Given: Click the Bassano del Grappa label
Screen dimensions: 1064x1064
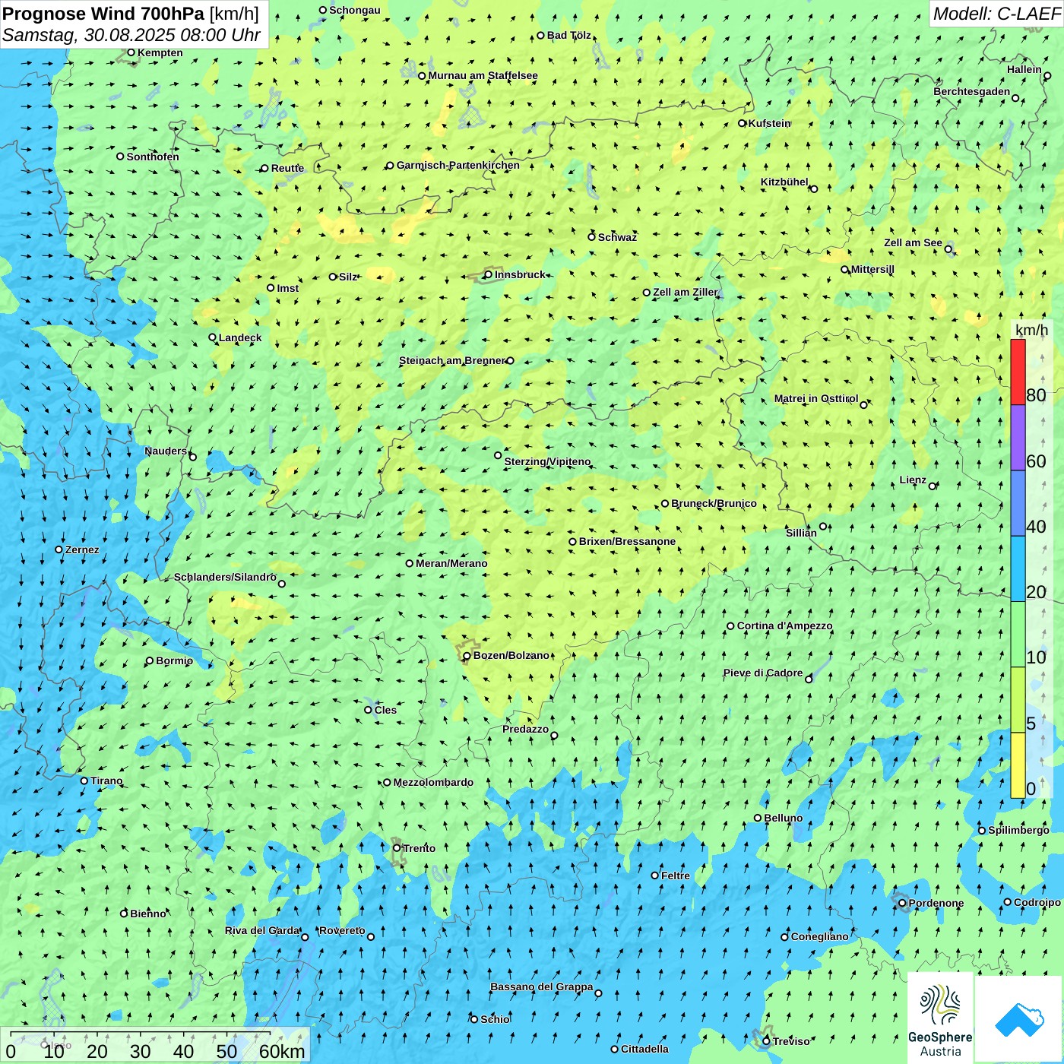Looking at the screenshot, I should (541, 986).
